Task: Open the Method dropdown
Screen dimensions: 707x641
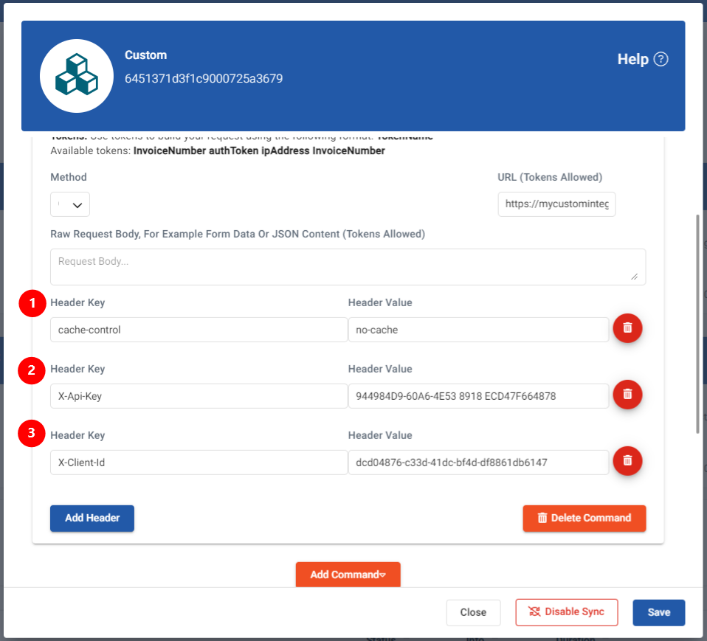Action: click(x=70, y=204)
